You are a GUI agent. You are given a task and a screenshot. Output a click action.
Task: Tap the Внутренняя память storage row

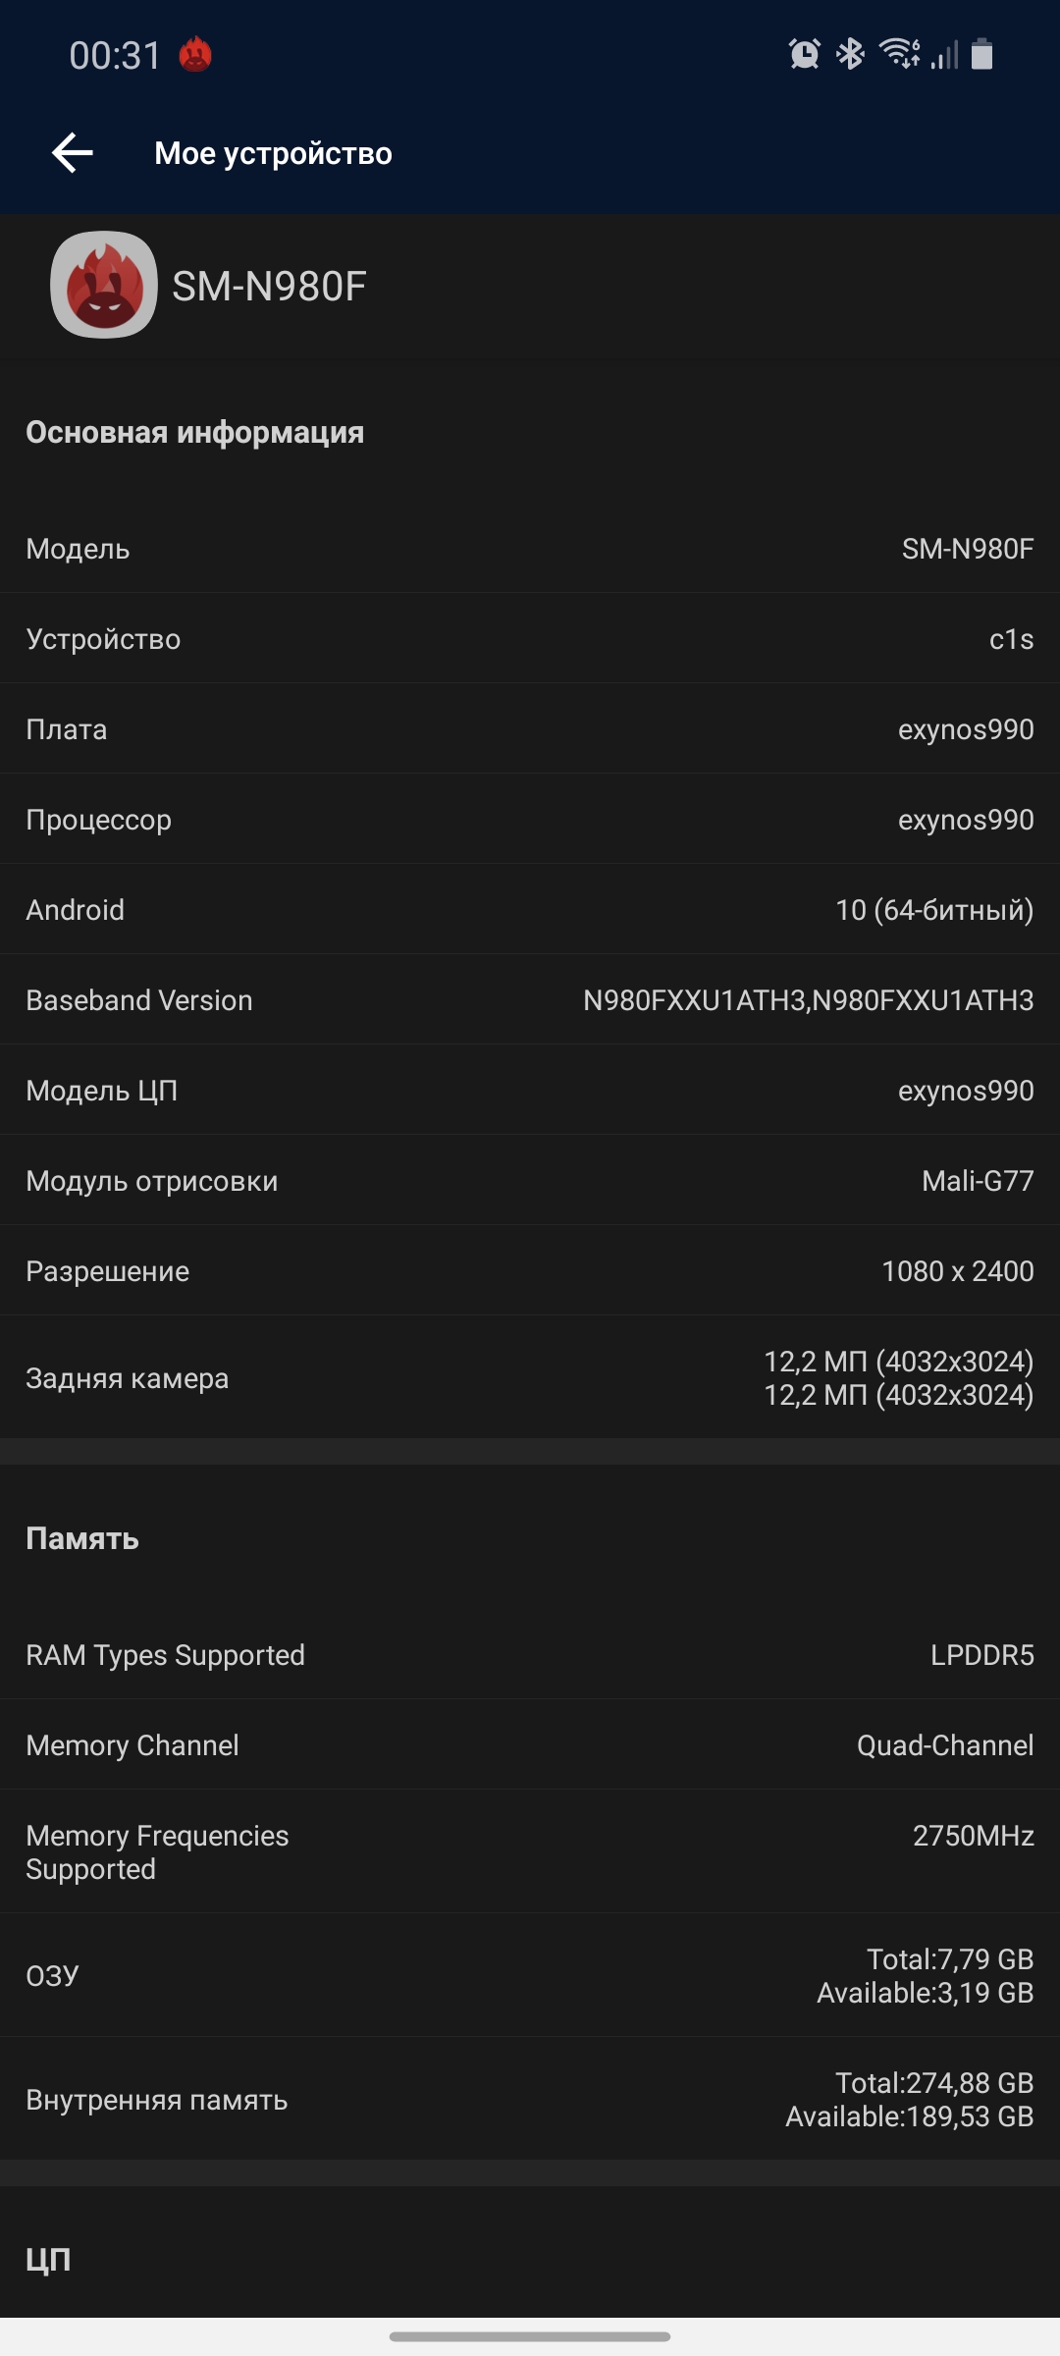coord(530,2099)
